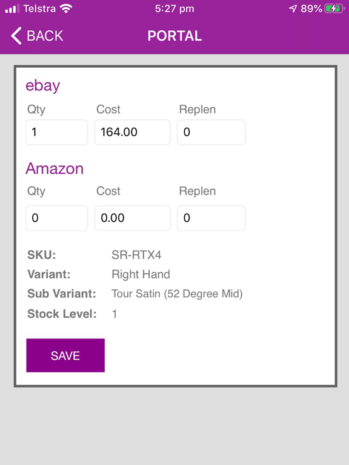Click the SAVE button
Viewport: 349px width, 465px height.
[x=65, y=355]
